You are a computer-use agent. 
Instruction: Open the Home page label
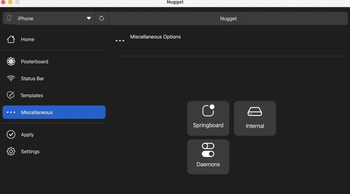(28, 39)
